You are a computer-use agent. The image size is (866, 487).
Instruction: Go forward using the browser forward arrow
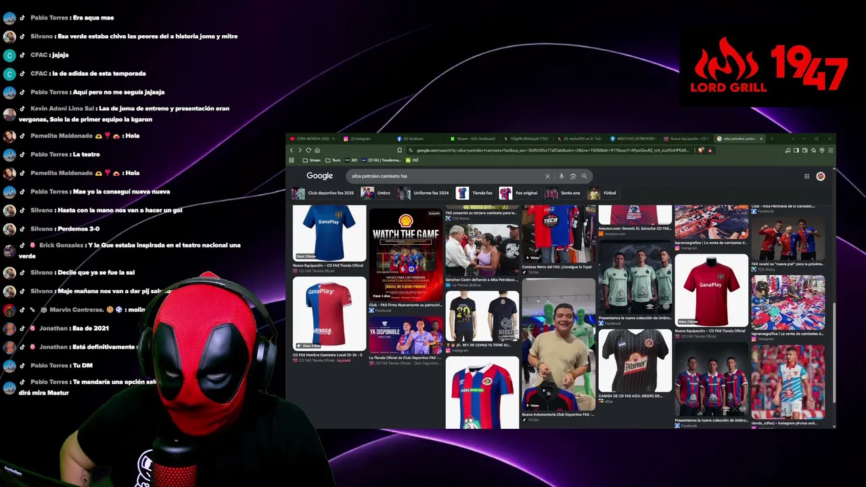(300, 150)
